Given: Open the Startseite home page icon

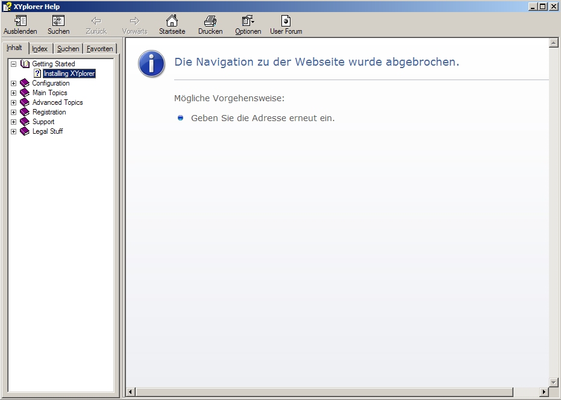Looking at the screenshot, I should click(172, 21).
